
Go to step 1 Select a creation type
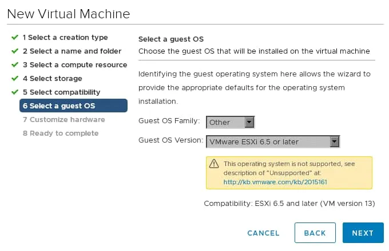coord(65,38)
